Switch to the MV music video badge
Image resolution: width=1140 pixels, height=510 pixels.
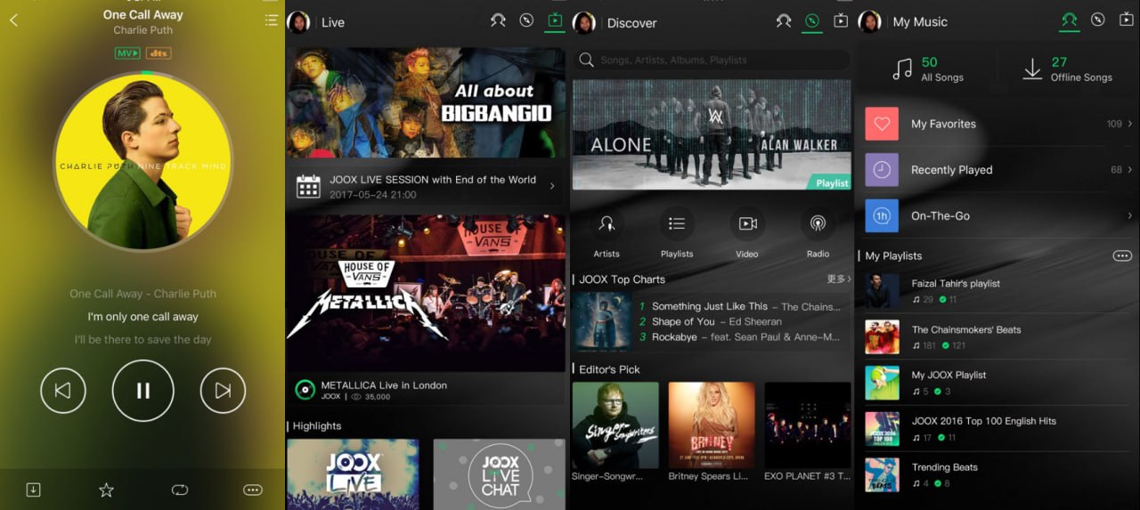click(x=128, y=53)
